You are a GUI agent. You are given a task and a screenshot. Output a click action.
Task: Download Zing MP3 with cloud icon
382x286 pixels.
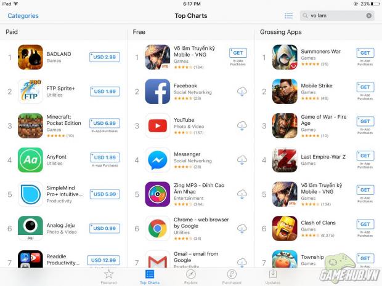point(242,194)
